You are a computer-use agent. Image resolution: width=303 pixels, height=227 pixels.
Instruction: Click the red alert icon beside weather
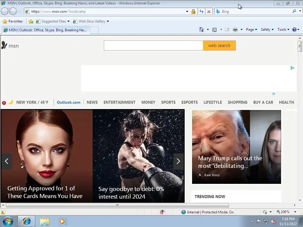(4, 103)
